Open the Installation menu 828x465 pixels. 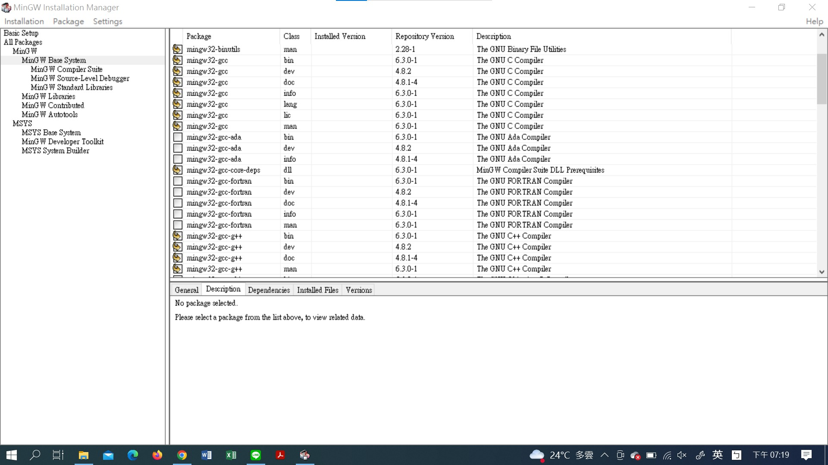pyautogui.click(x=24, y=21)
